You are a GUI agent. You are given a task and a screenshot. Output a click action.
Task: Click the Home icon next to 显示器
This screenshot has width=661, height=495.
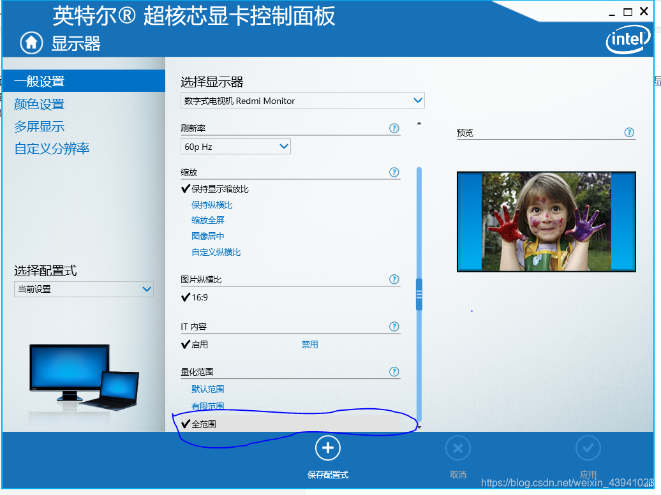(32, 43)
